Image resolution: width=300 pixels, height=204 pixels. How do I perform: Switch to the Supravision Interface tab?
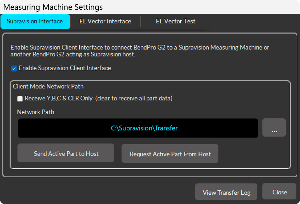pyautogui.click(x=35, y=21)
